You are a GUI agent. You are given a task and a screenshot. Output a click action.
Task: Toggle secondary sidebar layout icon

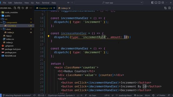coord(159,2)
